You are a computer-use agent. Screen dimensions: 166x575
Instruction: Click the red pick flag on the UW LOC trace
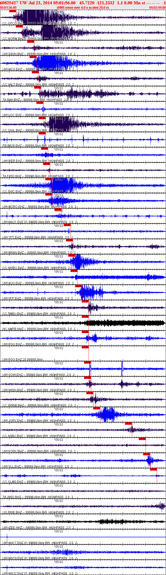(x=40, y=103)
